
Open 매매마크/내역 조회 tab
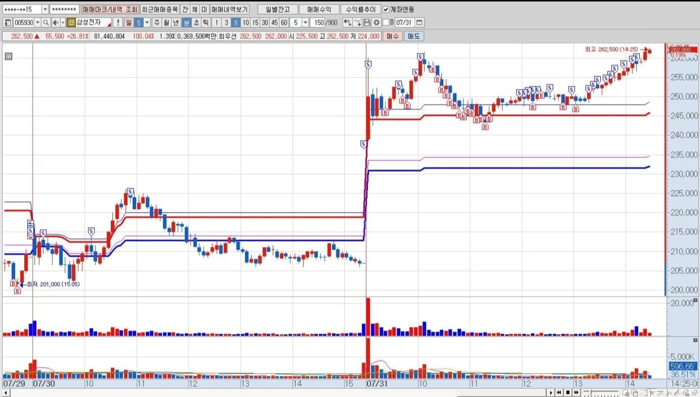point(110,9)
